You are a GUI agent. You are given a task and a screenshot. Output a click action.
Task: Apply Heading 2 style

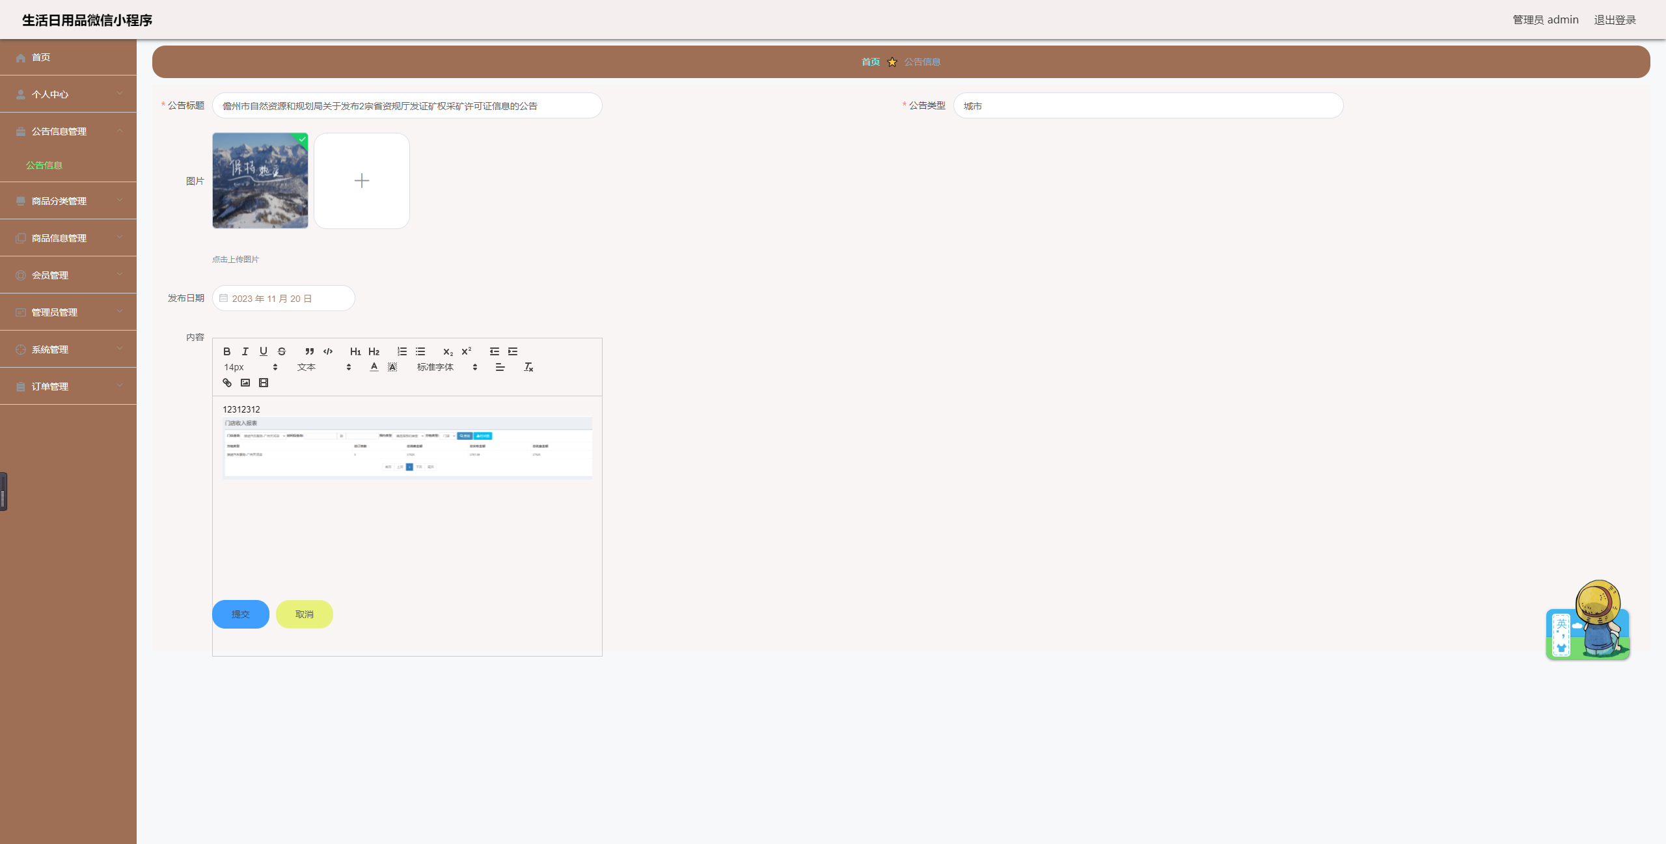tap(374, 351)
